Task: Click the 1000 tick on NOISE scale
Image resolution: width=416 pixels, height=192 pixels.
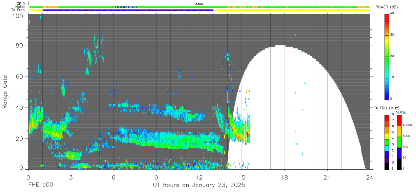Action: [x=407, y=136]
